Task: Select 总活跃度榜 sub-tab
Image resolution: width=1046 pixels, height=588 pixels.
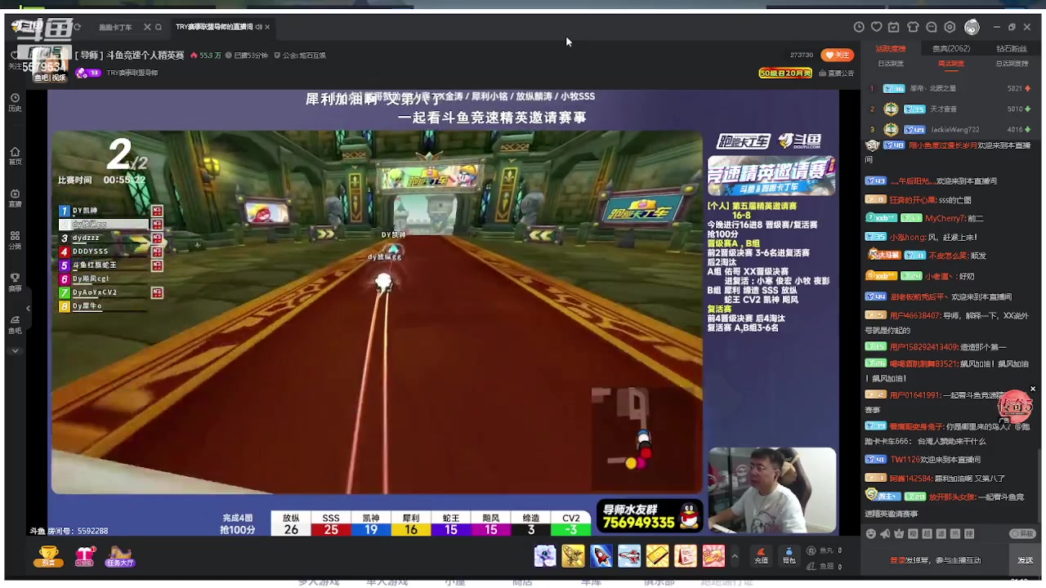Action: pos(1011,64)
